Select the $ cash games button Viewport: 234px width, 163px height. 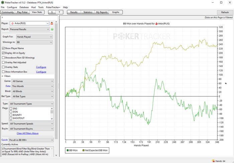click(52, 12)
